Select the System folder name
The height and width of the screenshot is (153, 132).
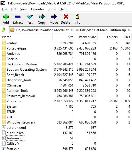[12, 107]
